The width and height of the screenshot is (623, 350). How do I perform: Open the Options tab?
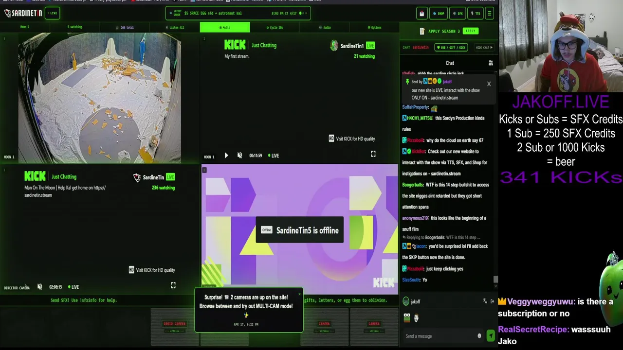[374, 28]
